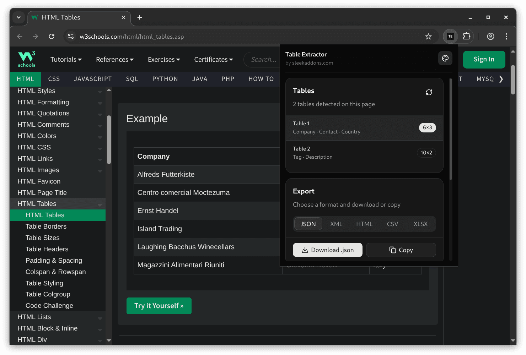Open the References dropdown

(x=114, y=60)
